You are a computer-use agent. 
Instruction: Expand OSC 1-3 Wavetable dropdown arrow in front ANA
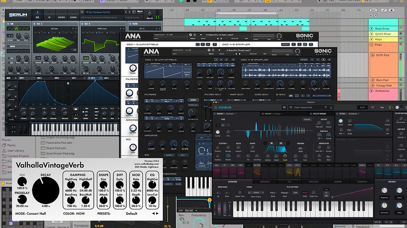[x=233, y=60]
